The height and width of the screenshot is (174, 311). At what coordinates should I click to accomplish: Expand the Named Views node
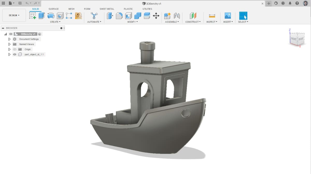(x=9, y=44)
